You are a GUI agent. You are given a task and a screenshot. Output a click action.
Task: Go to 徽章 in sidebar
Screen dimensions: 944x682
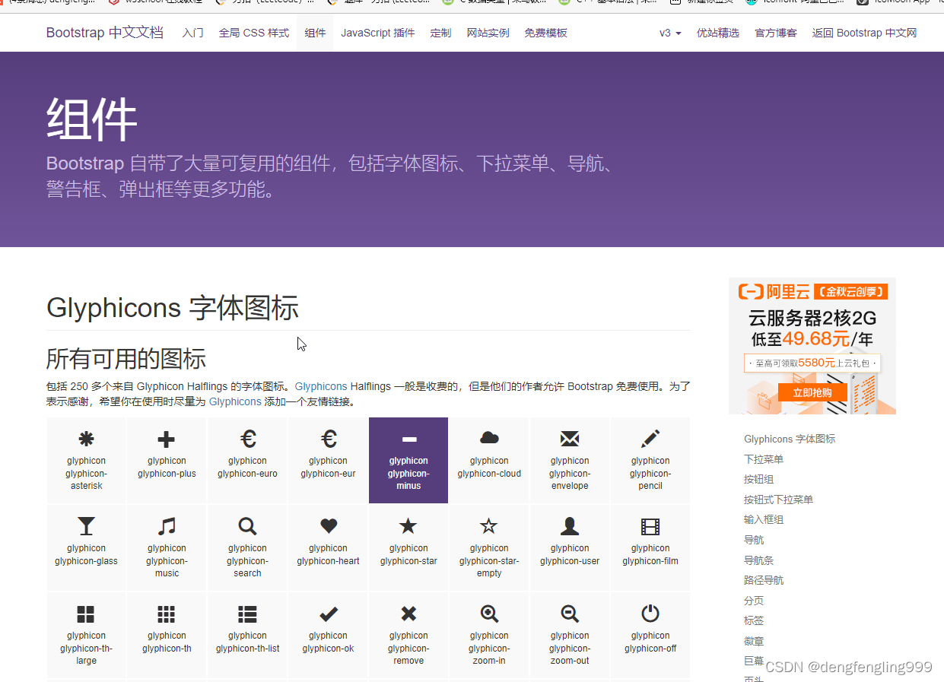click(x=754, y=641)
